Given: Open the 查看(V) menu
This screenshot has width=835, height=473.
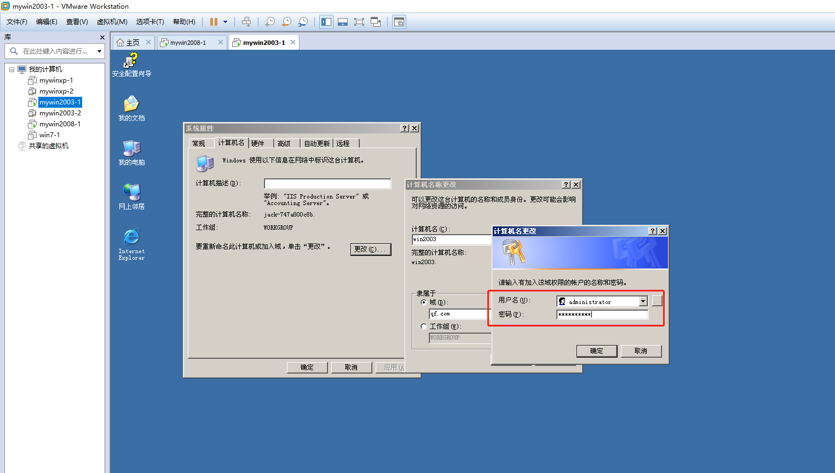Looking at the screenshot, I should pos(77,22).
